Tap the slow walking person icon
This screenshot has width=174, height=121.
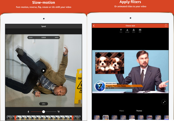coord(28,112)
